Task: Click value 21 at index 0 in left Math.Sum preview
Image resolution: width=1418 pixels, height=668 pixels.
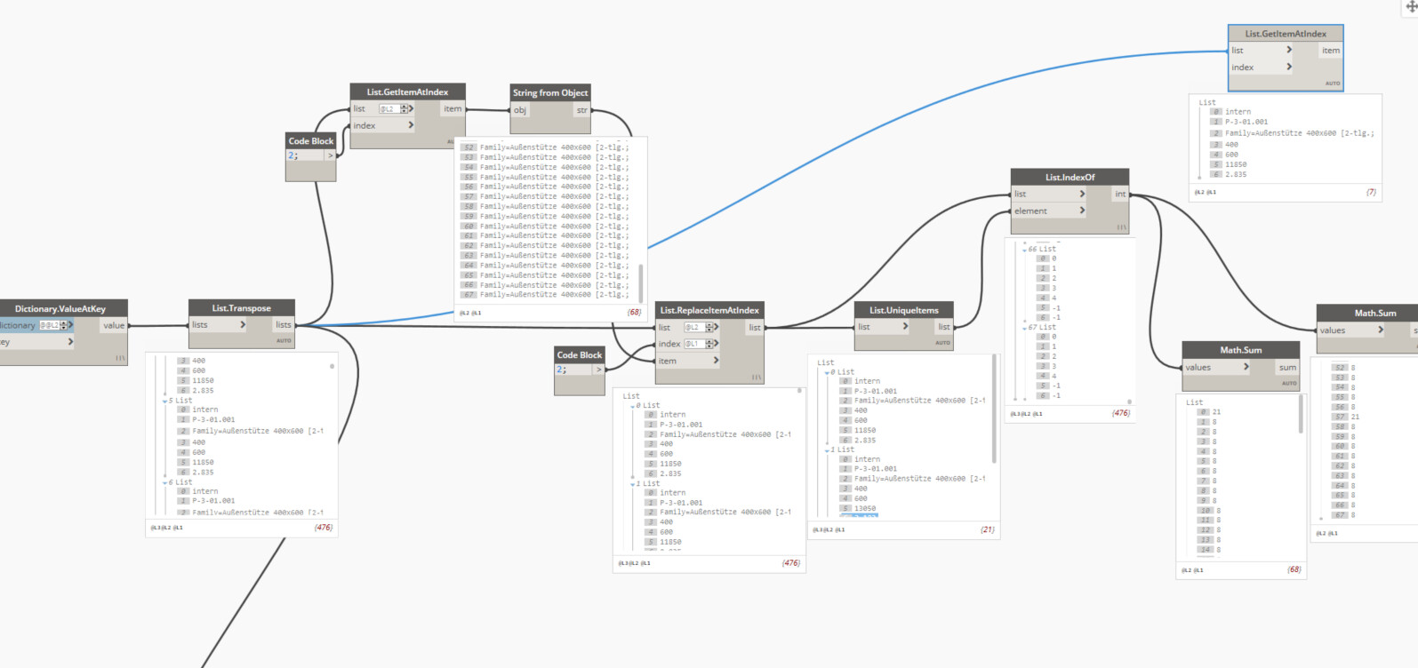Action: [x=1216, y=412]
